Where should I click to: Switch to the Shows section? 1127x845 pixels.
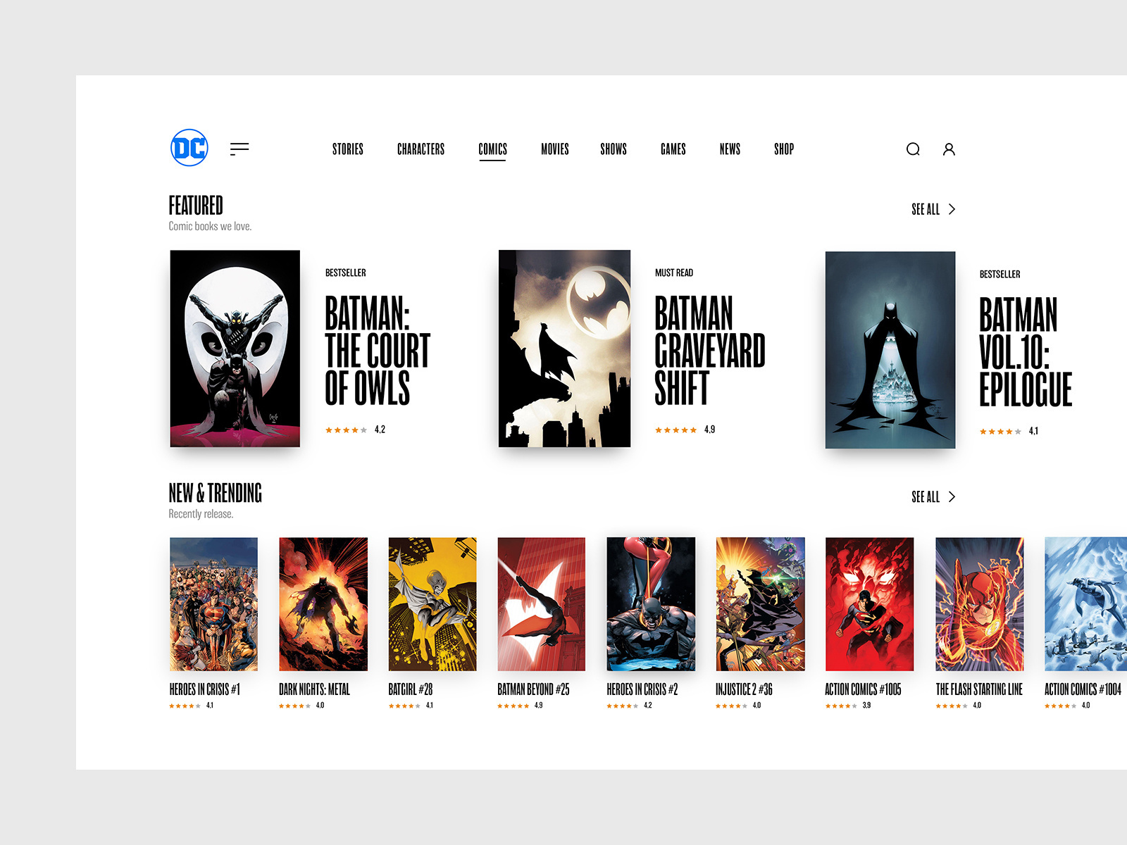point(613,149)
